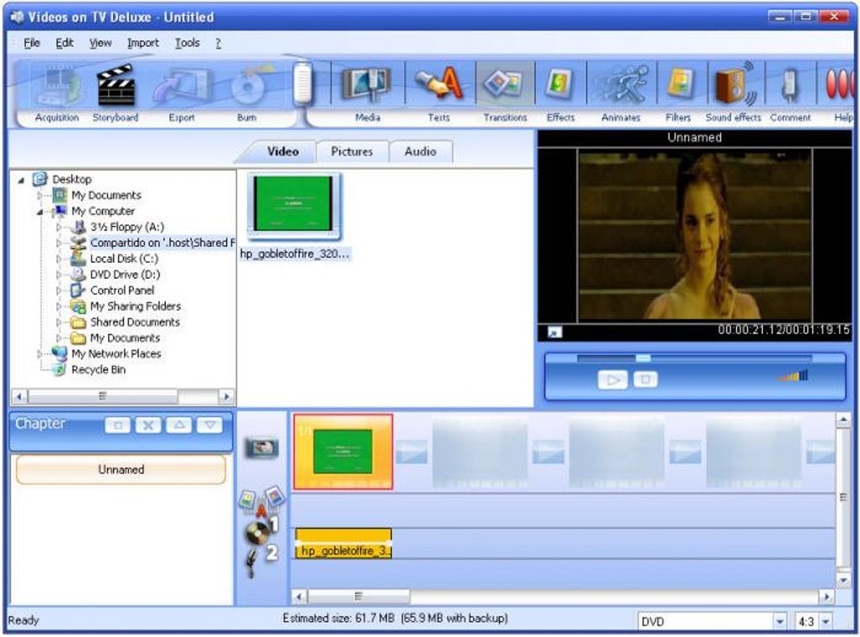Viewport: 860px width, 637px height.
Task: Switch to the Video tab
Action: [x=282, y=152]
